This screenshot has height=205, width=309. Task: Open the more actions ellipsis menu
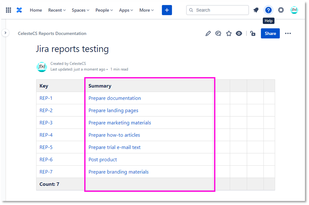click(288, 33)
